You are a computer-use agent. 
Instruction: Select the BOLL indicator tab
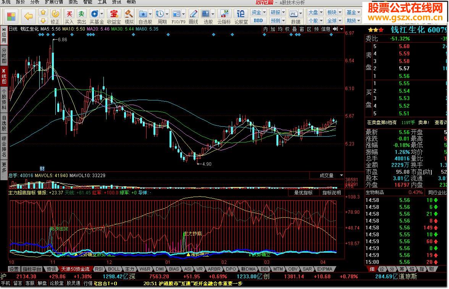pyautogui.click(x=114, y=269)
